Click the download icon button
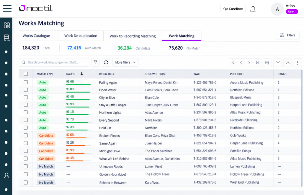This screenshot has width=304, height=195. click(288, 63)
